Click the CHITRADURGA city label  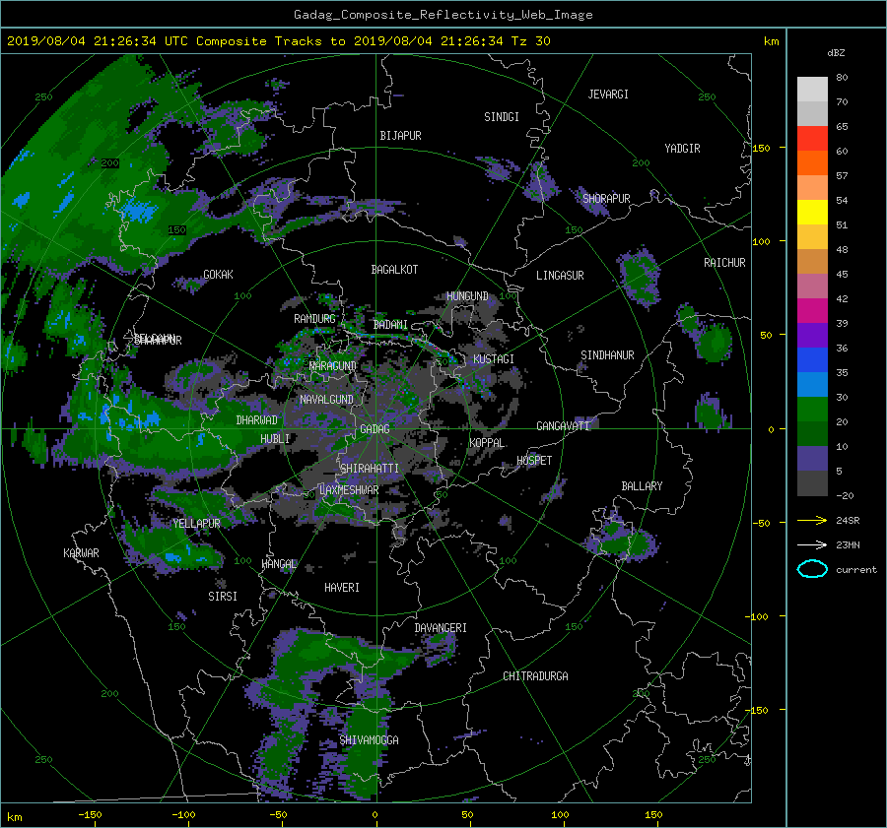pyautogui.click(x=535, y=676)
